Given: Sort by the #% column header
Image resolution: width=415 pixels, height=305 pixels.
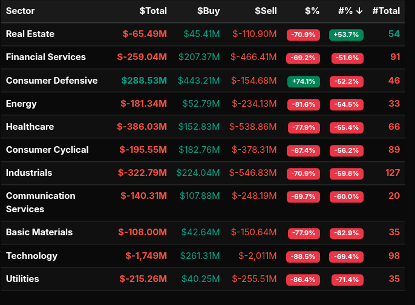Looking at the screenshot, I should [x=350, y=11].
